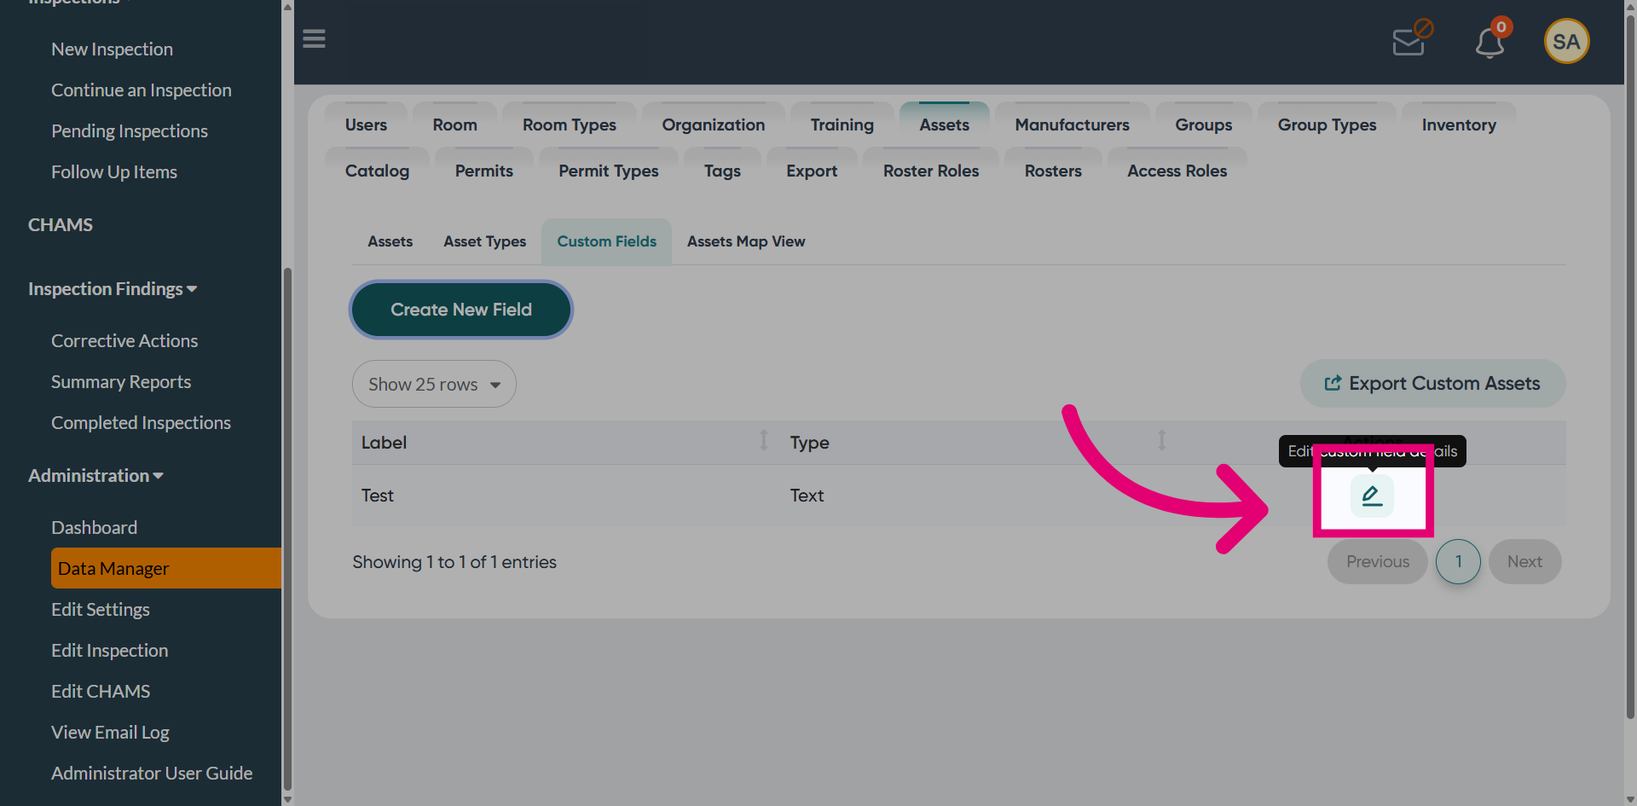The width and height of the screenshot is (1637, 806).
Task: Switch to the Group Types tab
Action: click(1327, 125)
